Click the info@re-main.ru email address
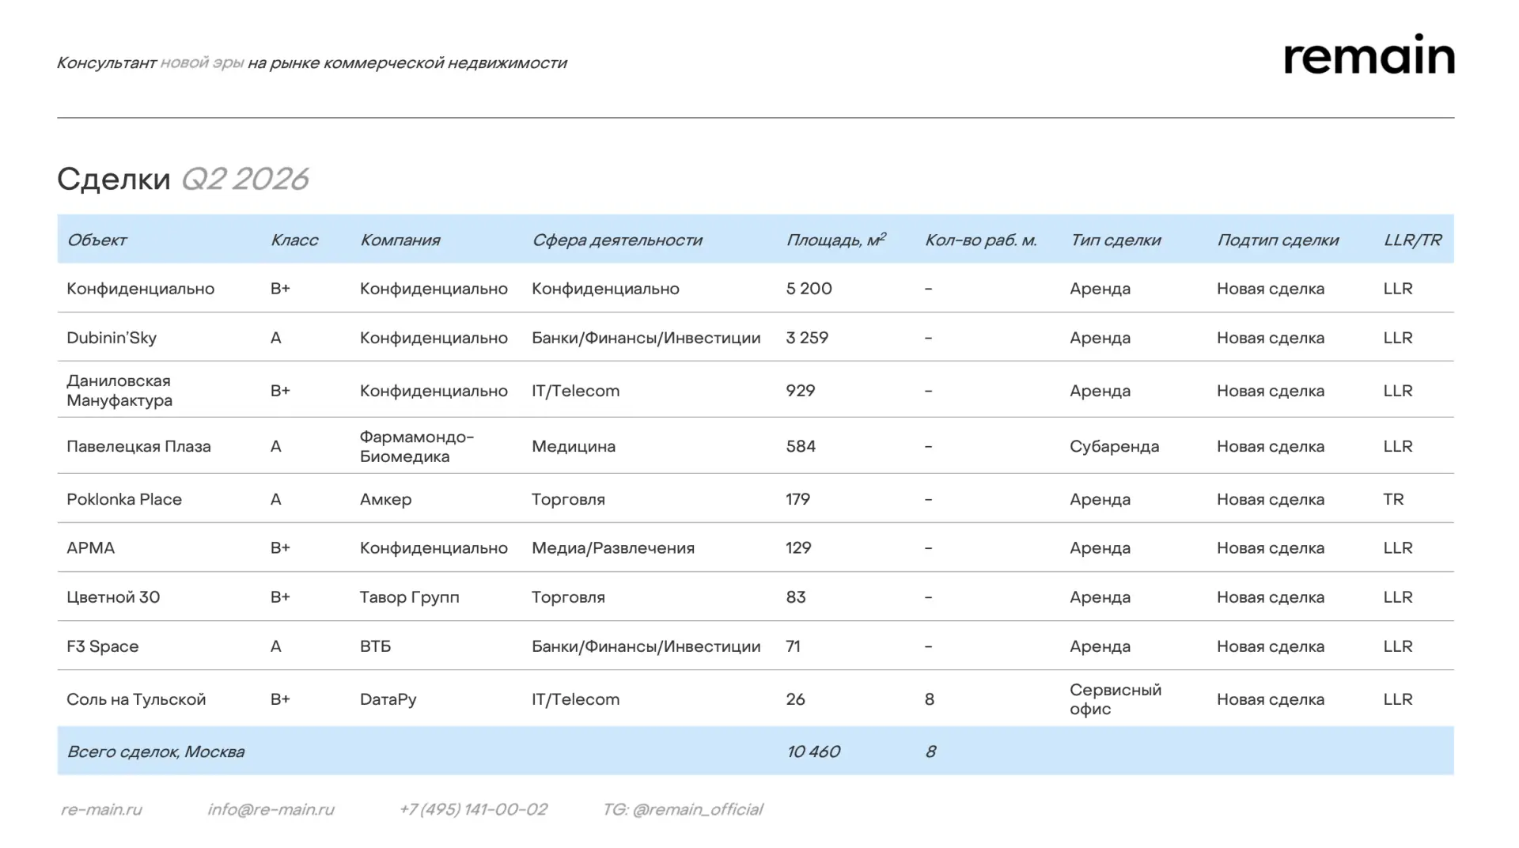 click(x=271, y=809)
